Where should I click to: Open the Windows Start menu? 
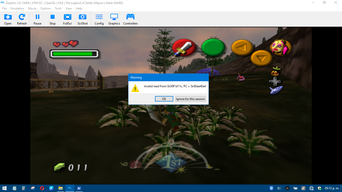pos(5,188)
